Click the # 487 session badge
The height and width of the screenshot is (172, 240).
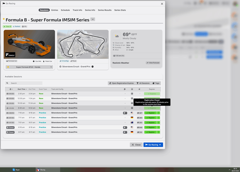pos(139,113)
